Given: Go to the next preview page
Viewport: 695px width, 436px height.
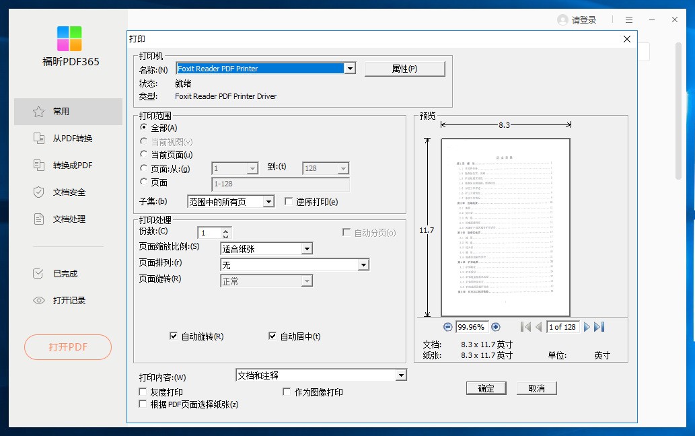Looking at the screenshot, I should pyautogui.click(x=585, y=326).
